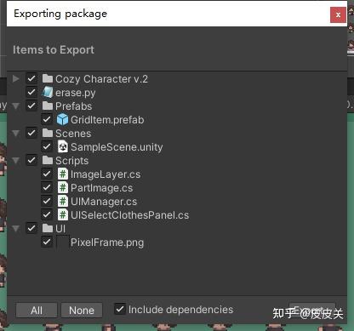Screen dimensions: 354x331
Task: Collapse the UI folder arrow
Action: click(16, 229)
